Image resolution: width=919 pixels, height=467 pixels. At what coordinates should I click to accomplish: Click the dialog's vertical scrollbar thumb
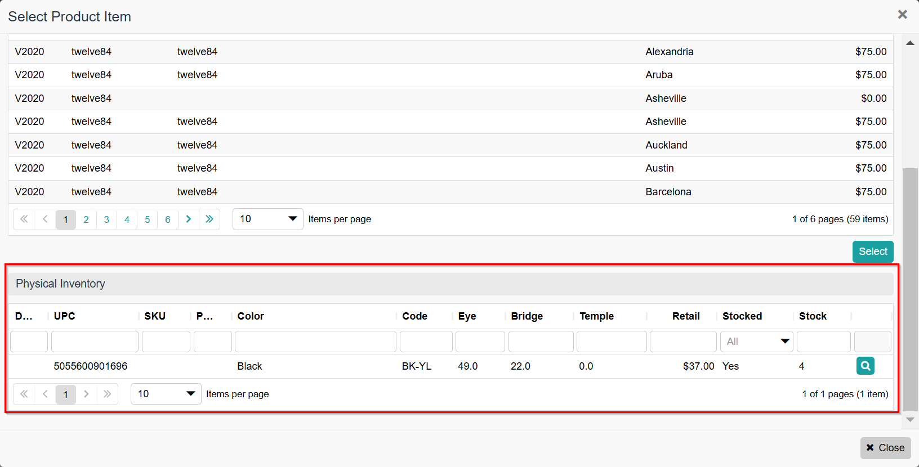click(910, 289)
